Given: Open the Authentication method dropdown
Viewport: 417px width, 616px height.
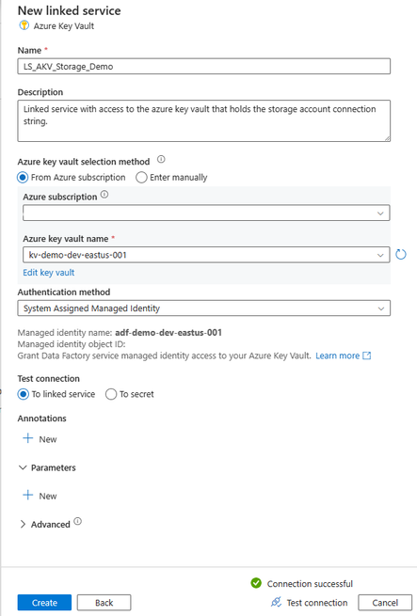Looking at the screenshot, I should pos(203,308).
